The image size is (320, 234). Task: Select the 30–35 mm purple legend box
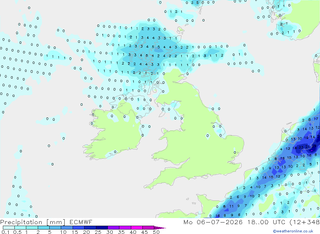pyautogui.click(x=113, y=228)
